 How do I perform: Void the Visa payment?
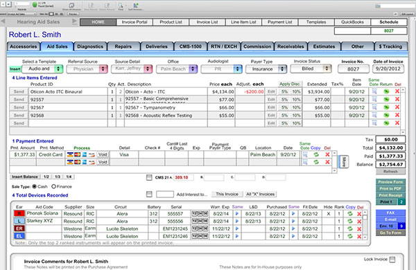[x=103, y=154]
